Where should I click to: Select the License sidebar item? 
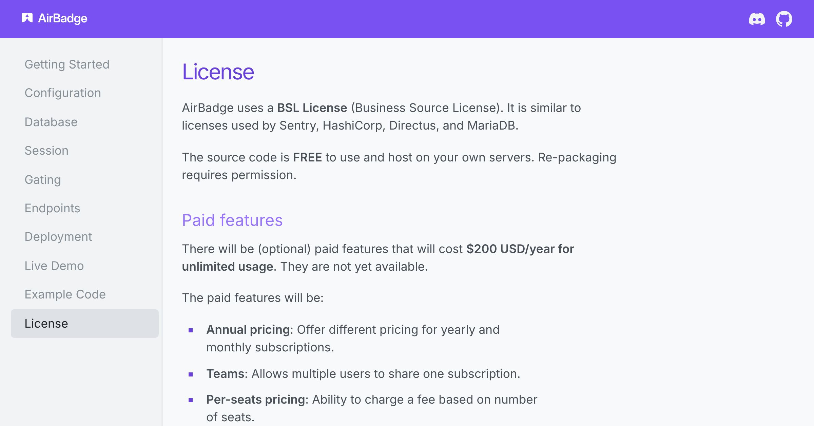pos(46,324)
